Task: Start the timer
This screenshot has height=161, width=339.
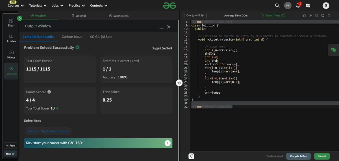Action: click(273, 16)
